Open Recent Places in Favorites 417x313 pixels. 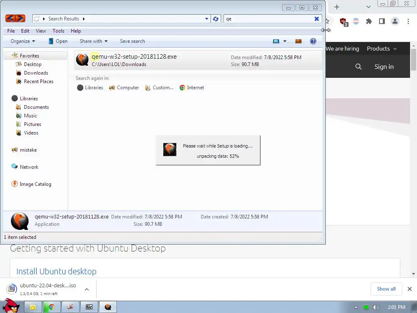[39, 81]
